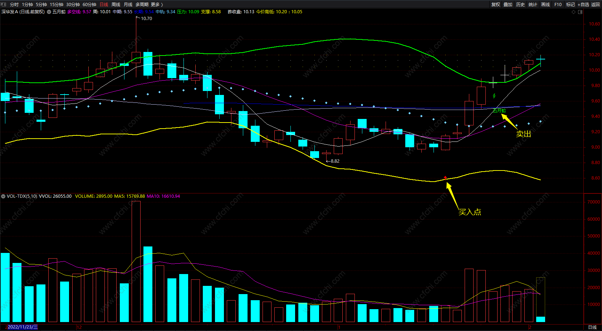Click the dotted latest volume bar

[540, 300]
